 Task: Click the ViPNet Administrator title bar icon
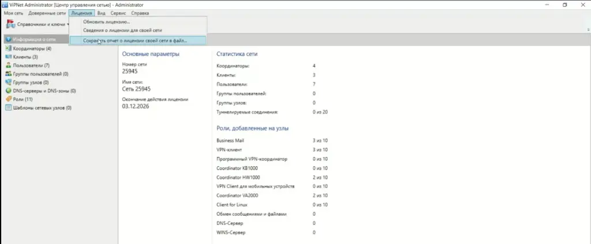click(5, 5)
